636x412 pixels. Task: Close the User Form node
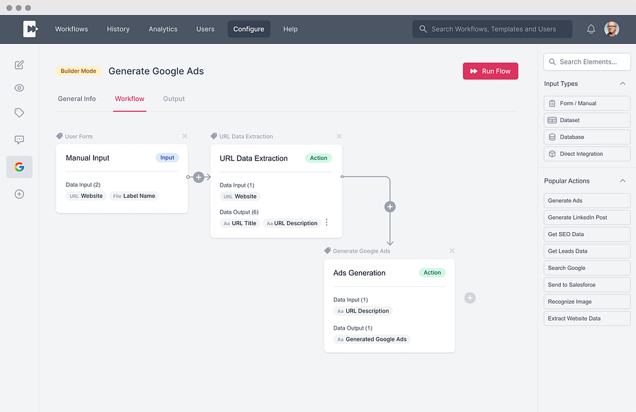point(185,136)
